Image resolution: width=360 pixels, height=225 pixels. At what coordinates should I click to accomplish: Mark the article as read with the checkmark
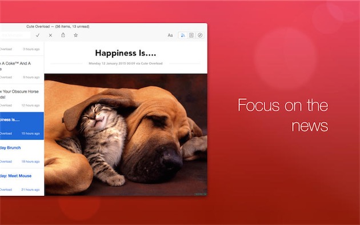(x=38, y=35)
